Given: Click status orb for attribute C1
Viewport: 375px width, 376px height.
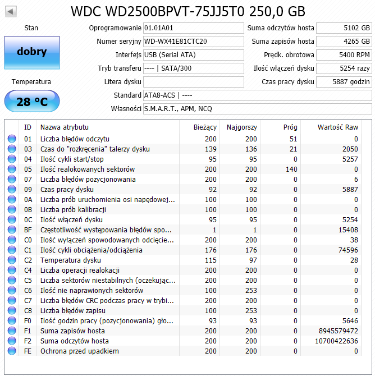Looking at the screenshot, I should [x=12, y=250].
